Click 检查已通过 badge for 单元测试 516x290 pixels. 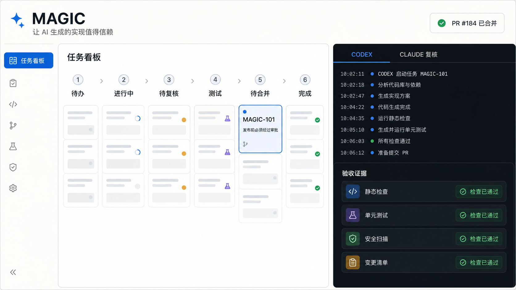tap(479, 215)
